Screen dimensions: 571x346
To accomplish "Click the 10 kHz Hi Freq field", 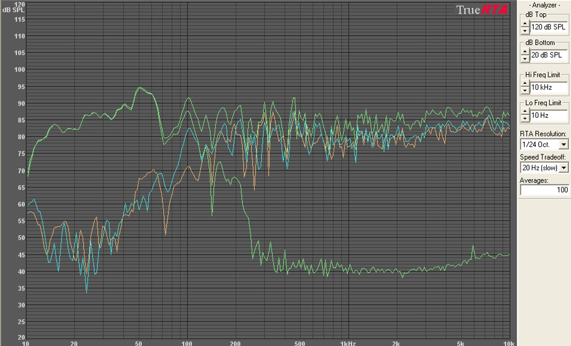I will (x=548, y=87).
